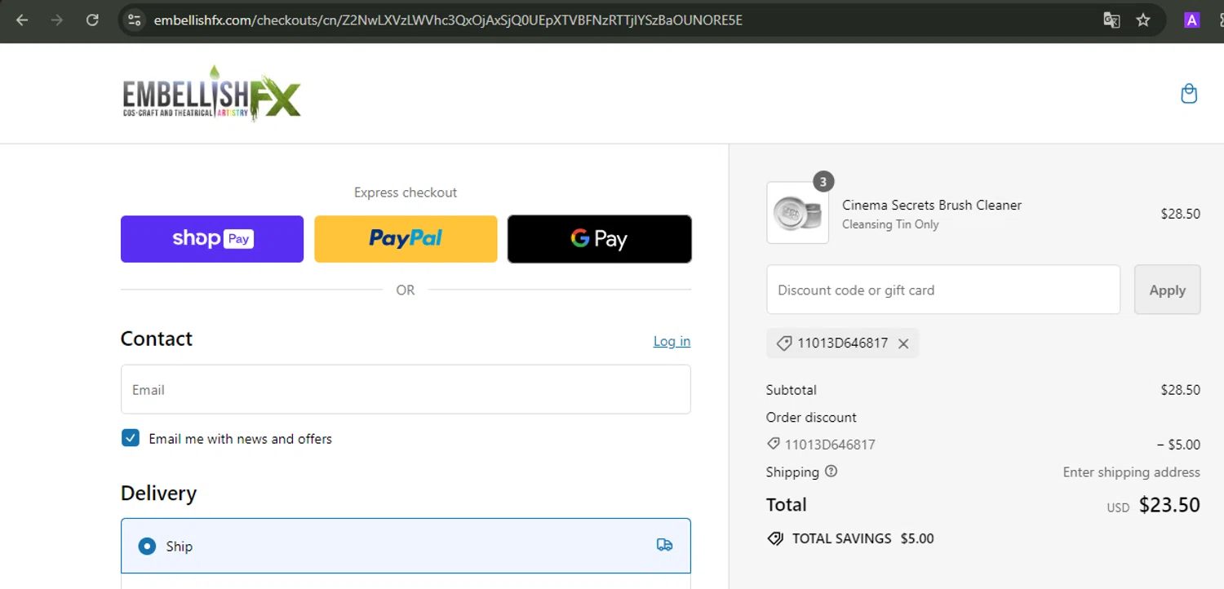
Task: Open the shopping bag cart icon
Action: click(1189, 94)
